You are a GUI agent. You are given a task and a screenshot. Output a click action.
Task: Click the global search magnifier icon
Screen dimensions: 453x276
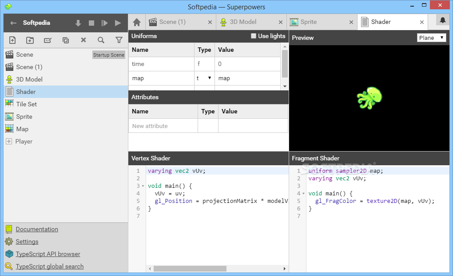9,266
